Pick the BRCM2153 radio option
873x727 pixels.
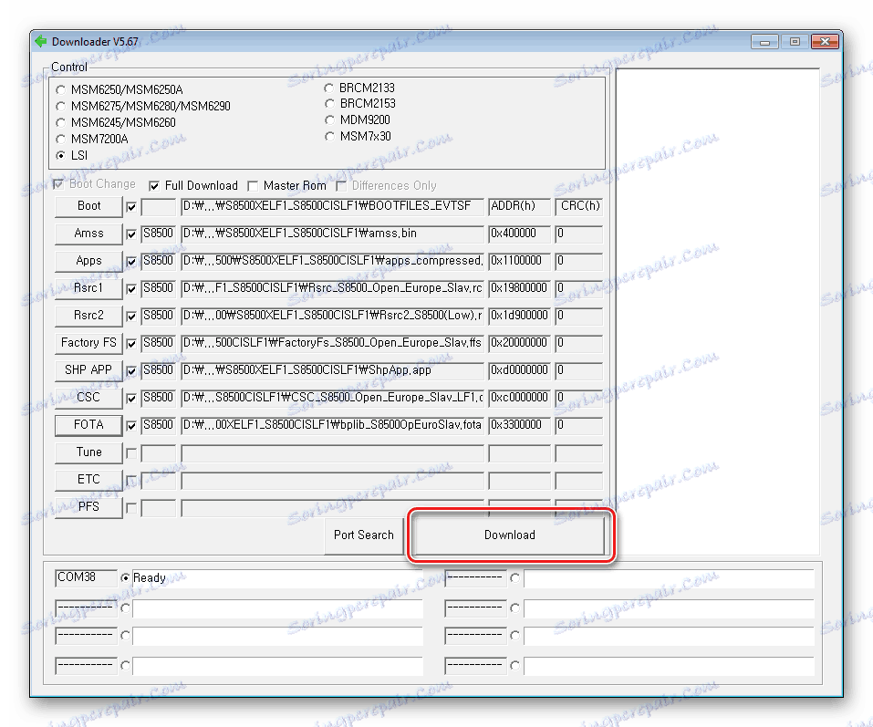pos(329,104)
